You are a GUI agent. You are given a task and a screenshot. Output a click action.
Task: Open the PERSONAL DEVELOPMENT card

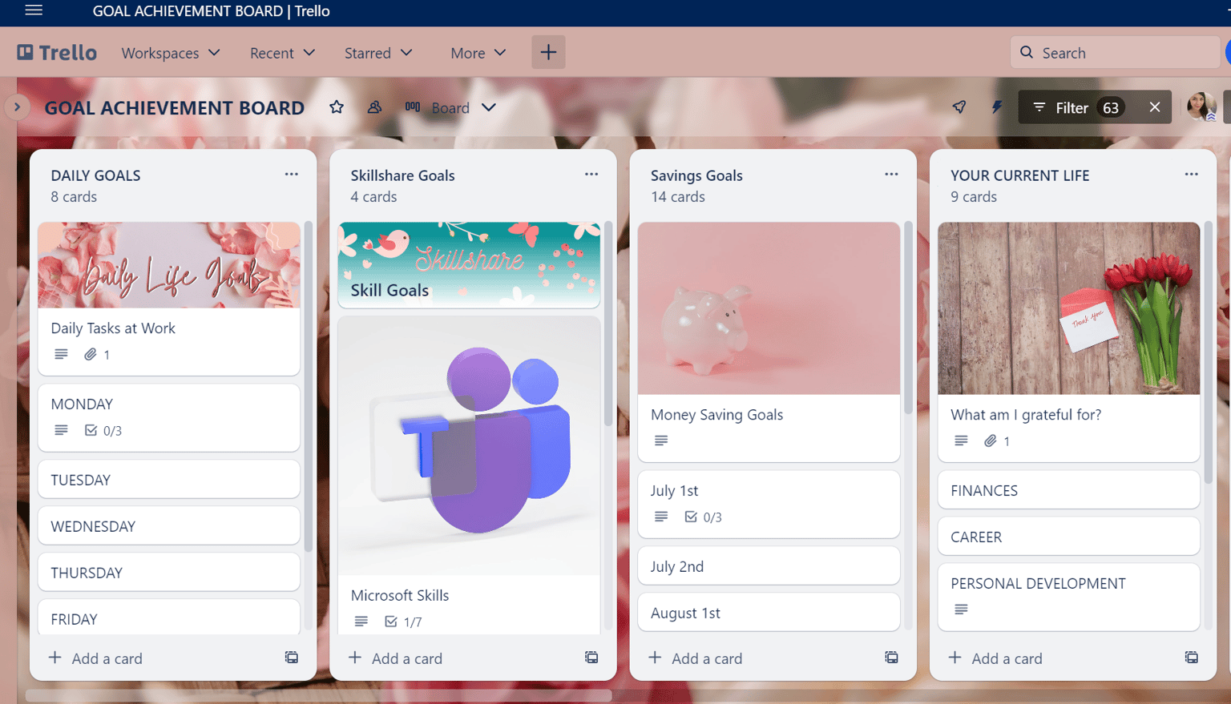1068,597
